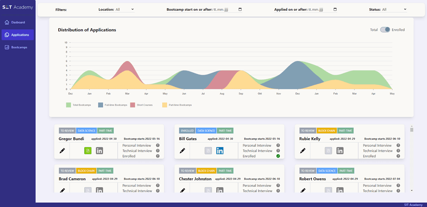Open Rubie Kelly's LinkedIn profile icon
The width and height of the screenshot is (427, 207).
coord(340,151)
